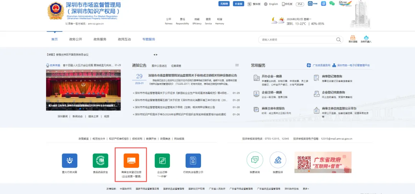Switch to the 政务公开 nav tab
The image size is (415, 194).
tap(76, 39)
